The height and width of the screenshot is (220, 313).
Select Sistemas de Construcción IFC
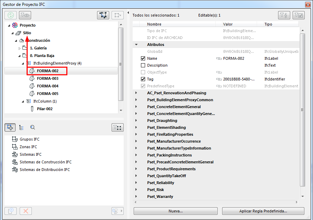46,162
